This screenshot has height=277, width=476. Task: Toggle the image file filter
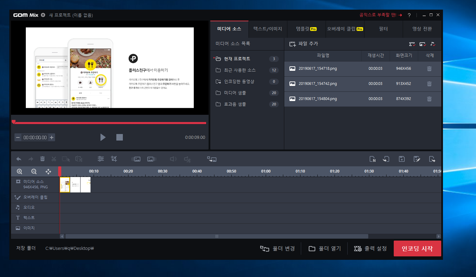click(x=423, y=44)
